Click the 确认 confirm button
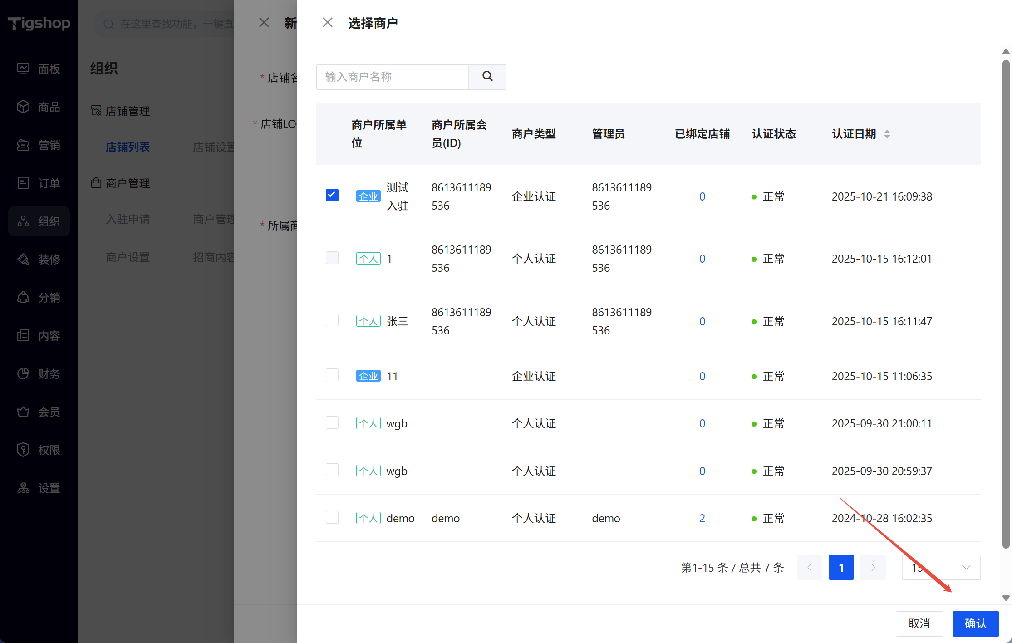Screen dimensions: 1012x643 click(975, 623)
